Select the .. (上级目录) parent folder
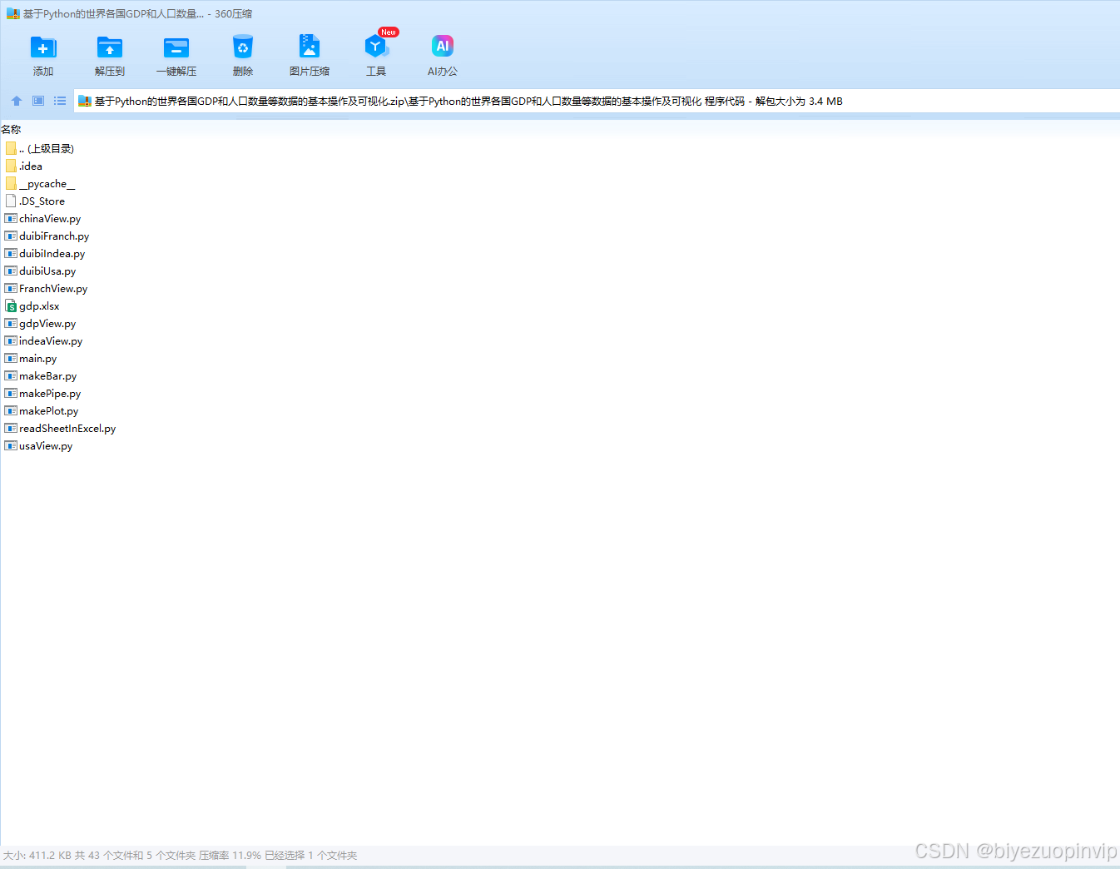Image resolution: width=1120 pixels, height=869 pixels. pos(40,148)
